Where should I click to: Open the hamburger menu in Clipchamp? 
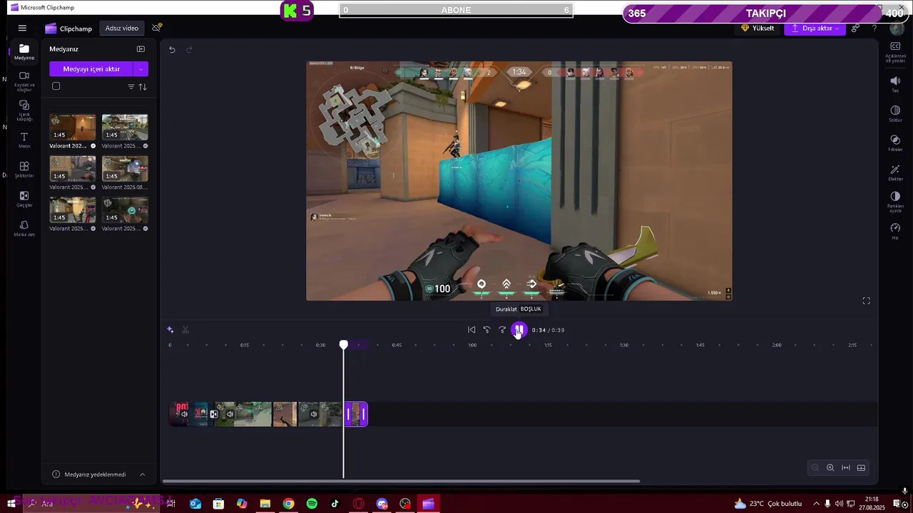click(x=22, y=28)
